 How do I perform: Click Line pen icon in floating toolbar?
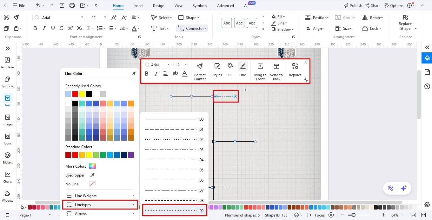click(x=243, y=70)
